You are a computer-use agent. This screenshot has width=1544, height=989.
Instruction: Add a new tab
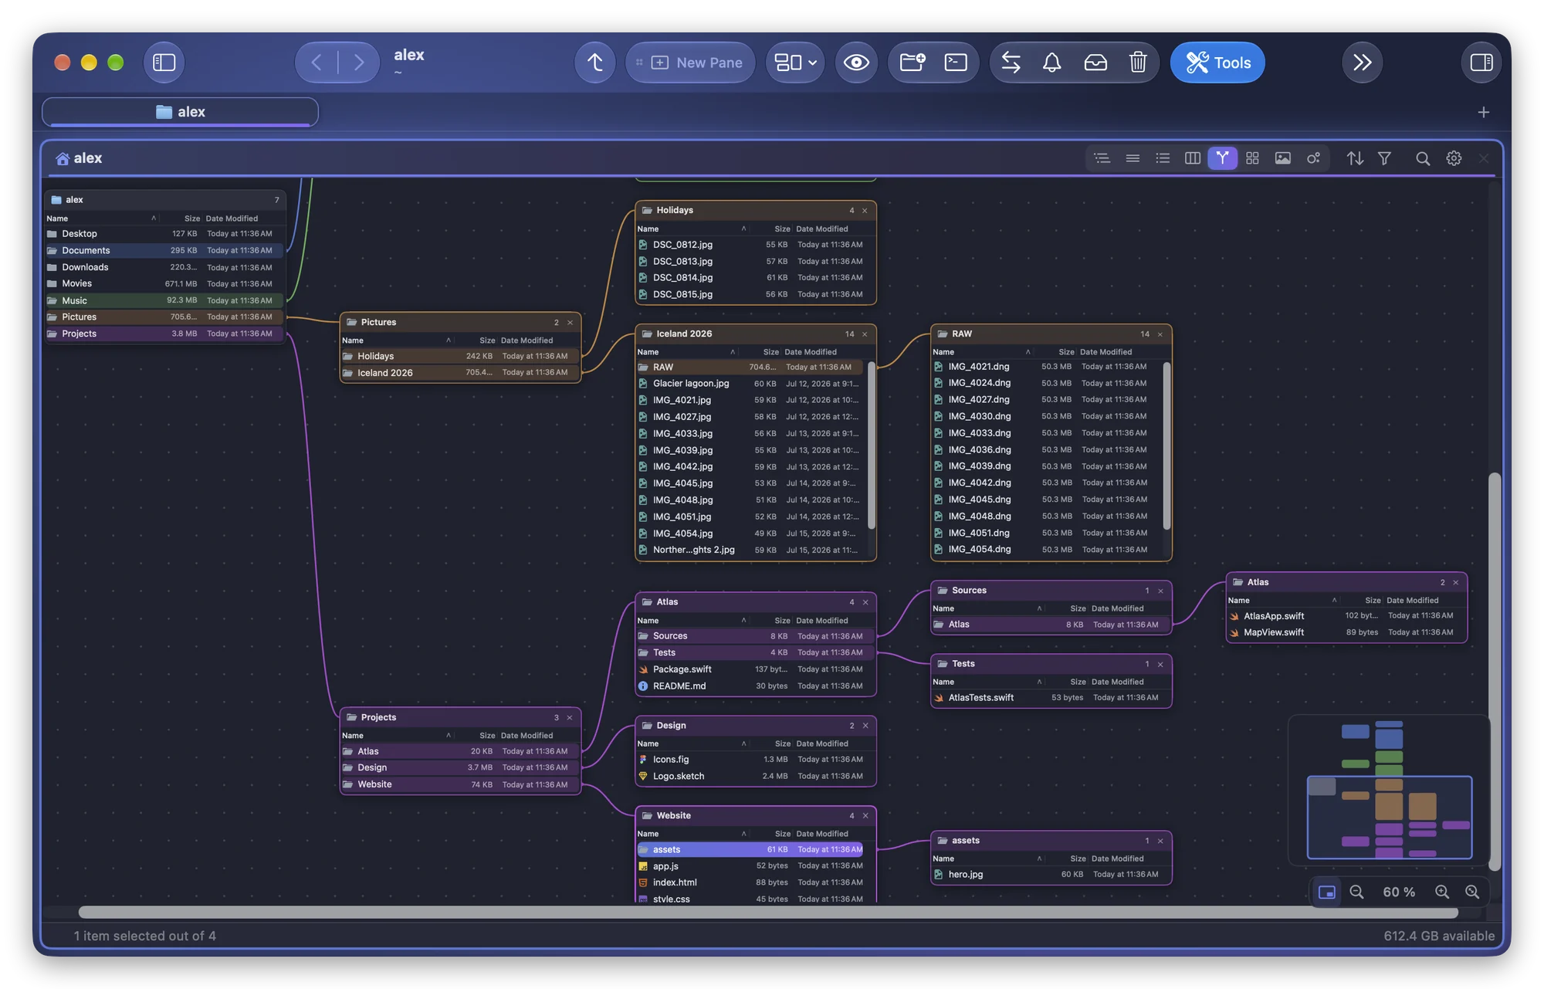(1483, 113)
